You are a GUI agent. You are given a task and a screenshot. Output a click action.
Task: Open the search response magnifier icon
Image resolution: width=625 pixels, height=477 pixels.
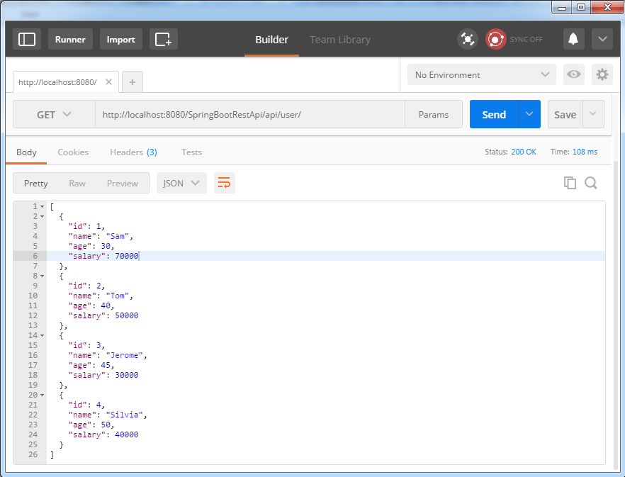[590, 182]
